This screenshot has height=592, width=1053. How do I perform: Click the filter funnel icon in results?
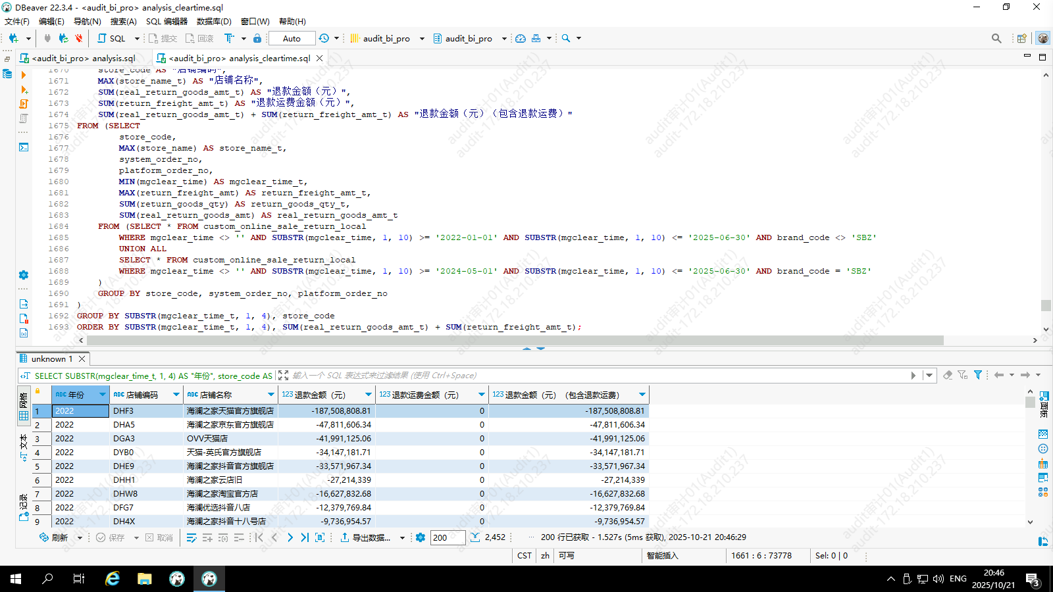tap(978, 375)
